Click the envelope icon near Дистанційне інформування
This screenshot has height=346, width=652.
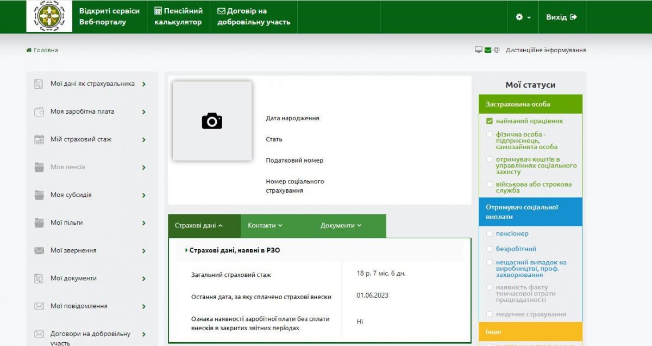(487, 50)
